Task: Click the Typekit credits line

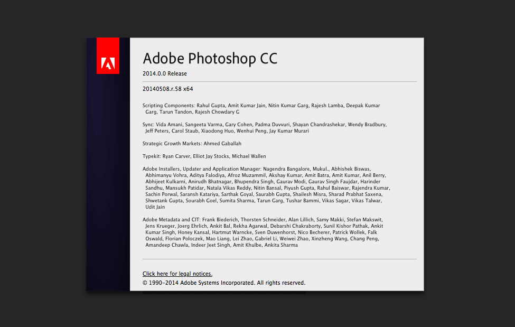Action: 152,156
